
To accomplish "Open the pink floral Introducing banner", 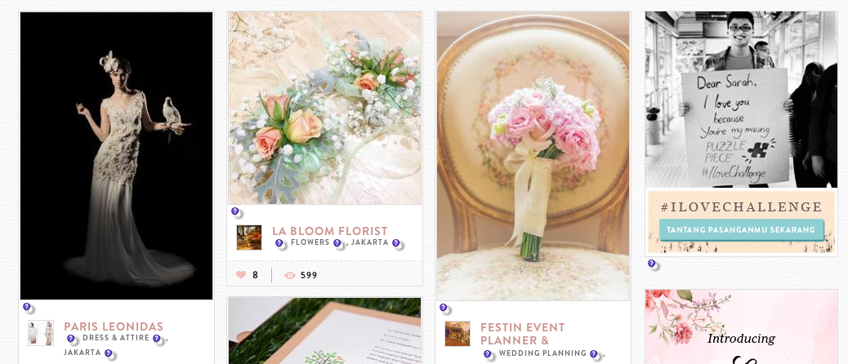I will [741, 326].
